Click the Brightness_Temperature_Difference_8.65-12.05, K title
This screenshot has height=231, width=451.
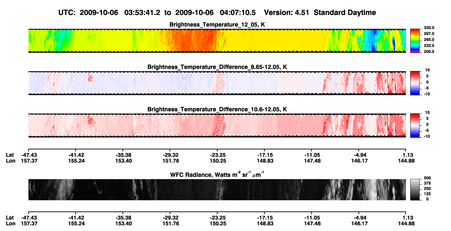[217, 67]
